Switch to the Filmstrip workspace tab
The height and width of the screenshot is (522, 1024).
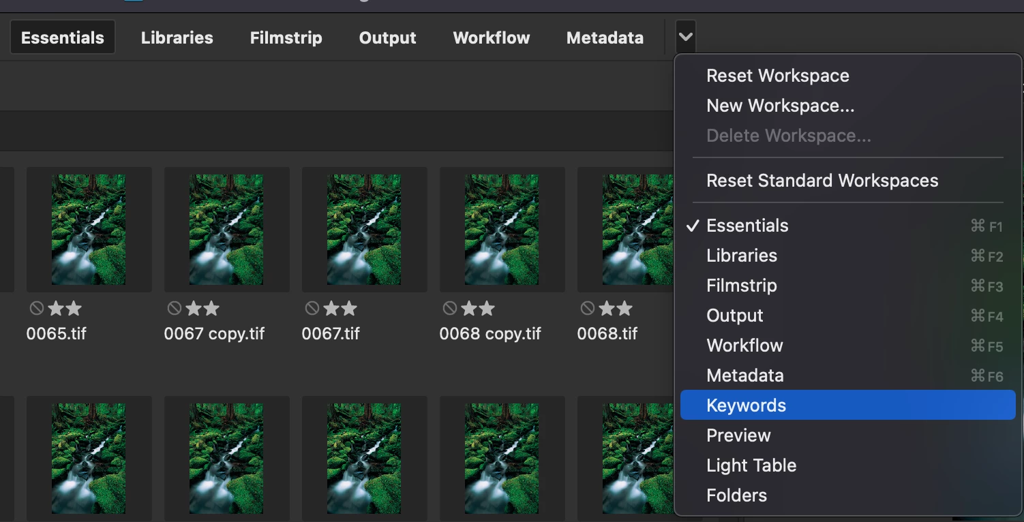[286, 37]
